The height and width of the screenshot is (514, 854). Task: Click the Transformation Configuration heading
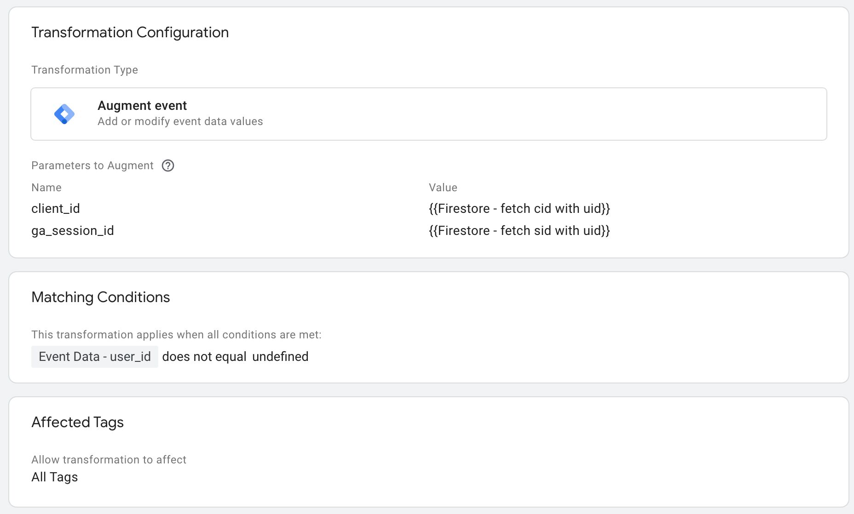pos(130,33)
